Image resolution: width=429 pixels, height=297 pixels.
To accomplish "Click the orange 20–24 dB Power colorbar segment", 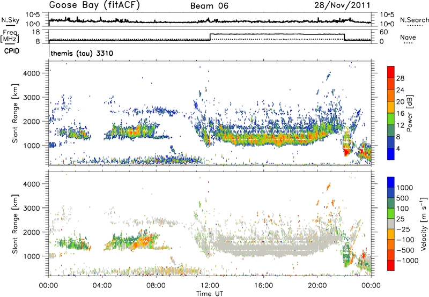I will pos(391,95).
